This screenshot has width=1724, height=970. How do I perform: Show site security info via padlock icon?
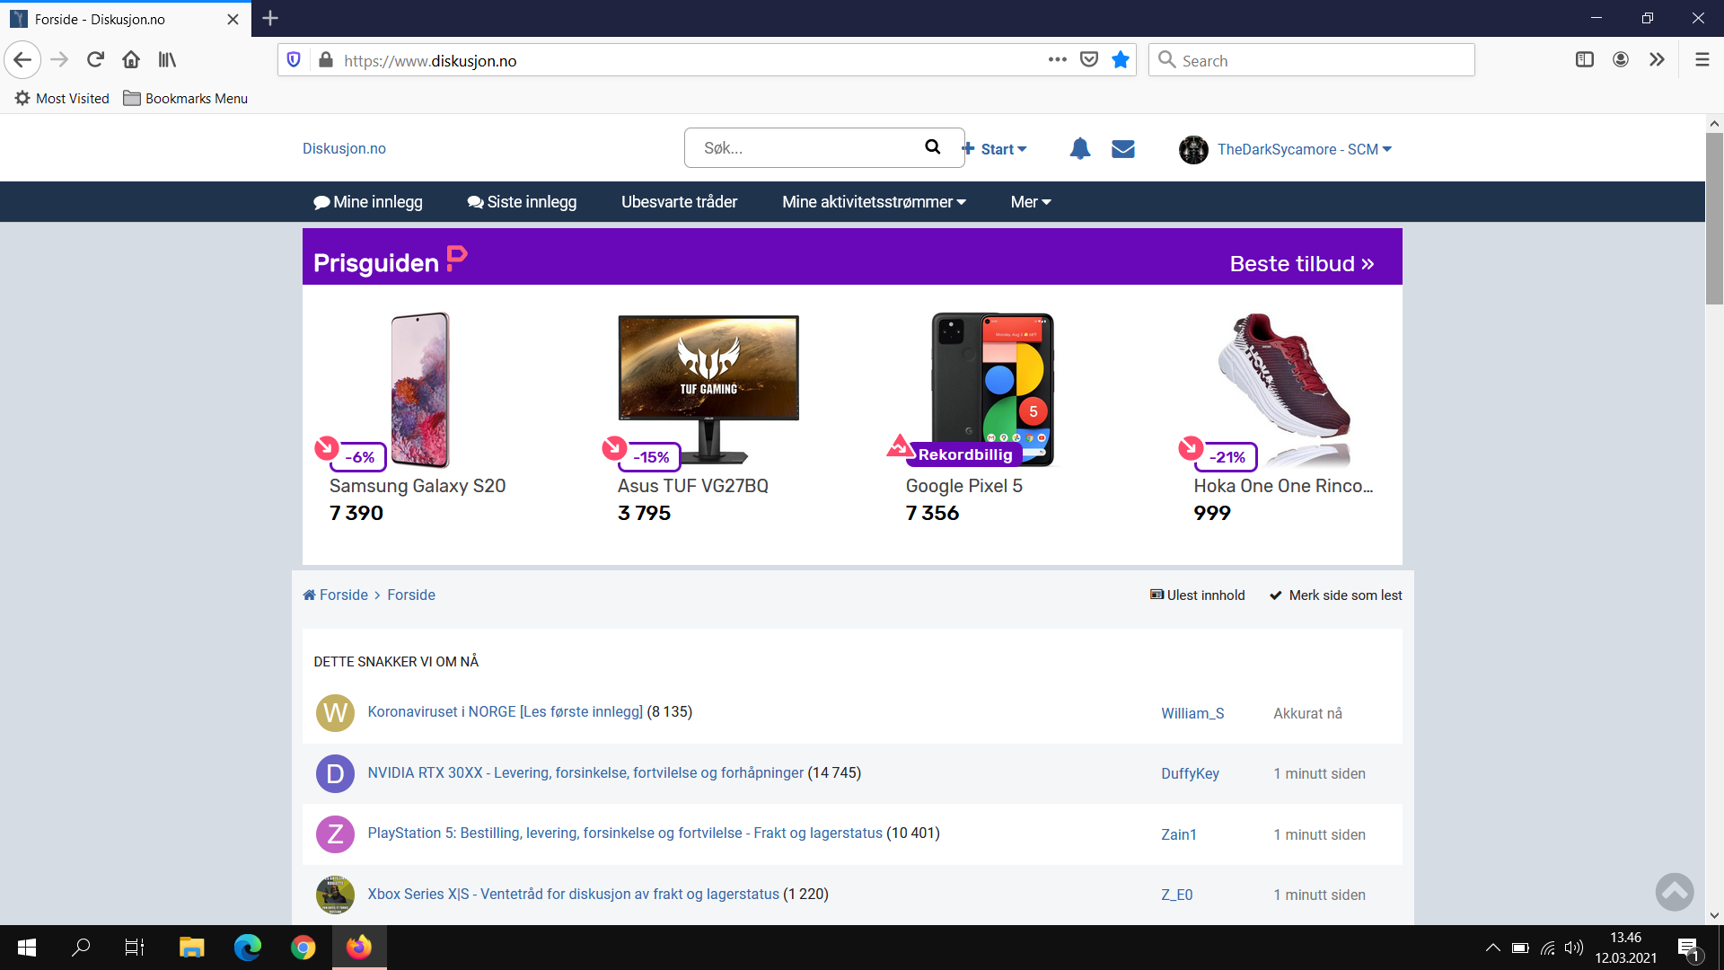pos(326,60)
